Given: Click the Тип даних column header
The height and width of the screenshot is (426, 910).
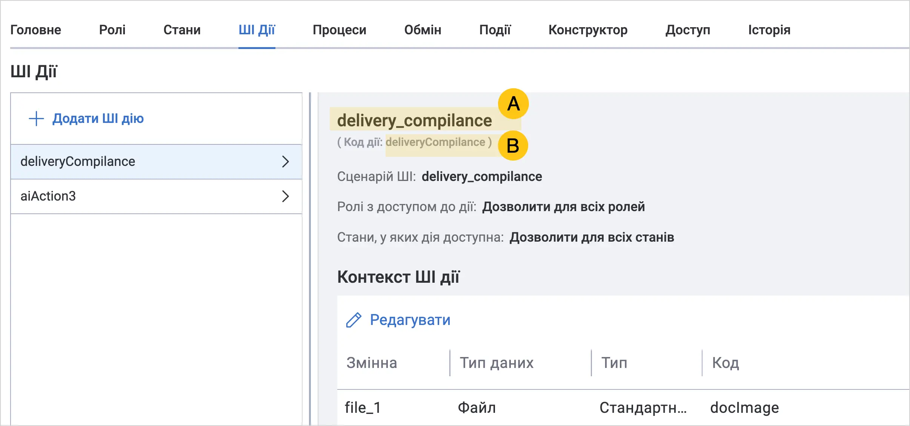Looking at the screenshot, I should 497,363.
